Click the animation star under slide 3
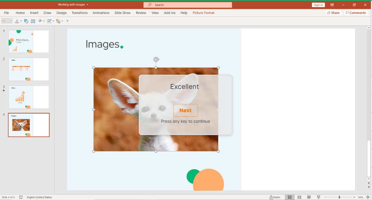This screenshot has height=200, width=372. point(3,90)
